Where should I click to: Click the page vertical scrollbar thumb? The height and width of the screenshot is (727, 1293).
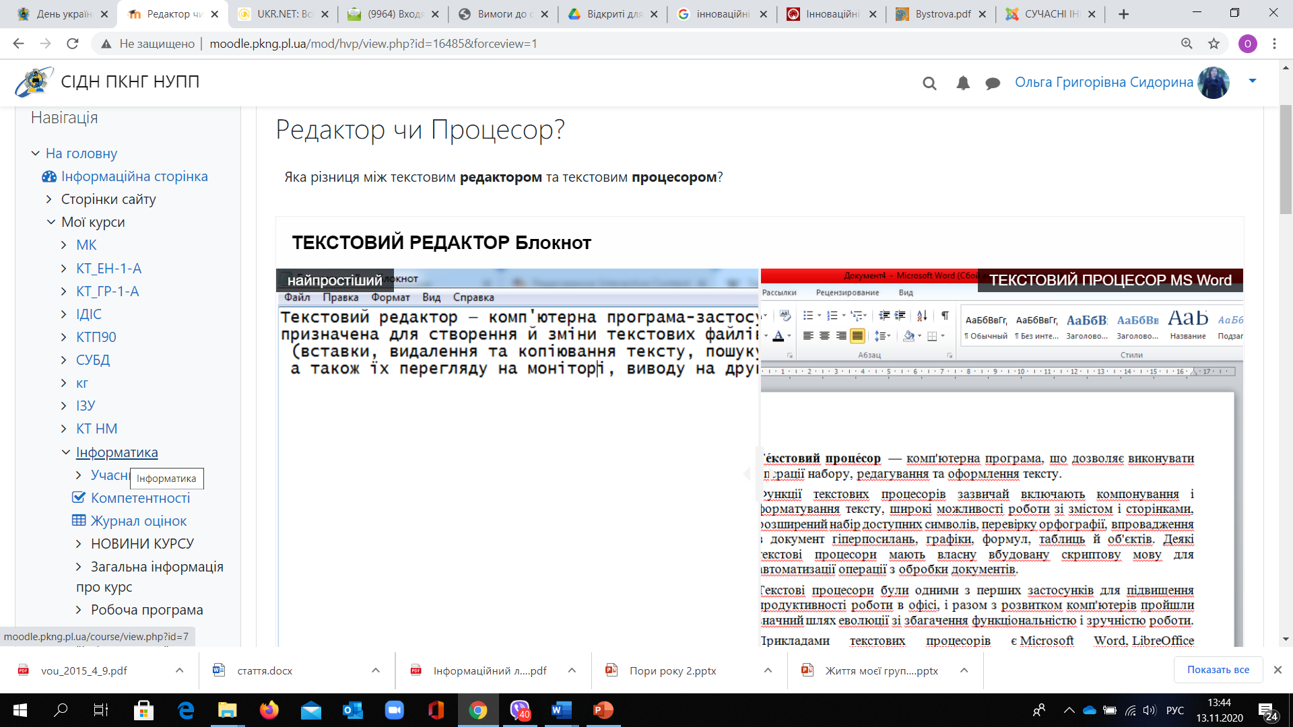coord(1286,159)
